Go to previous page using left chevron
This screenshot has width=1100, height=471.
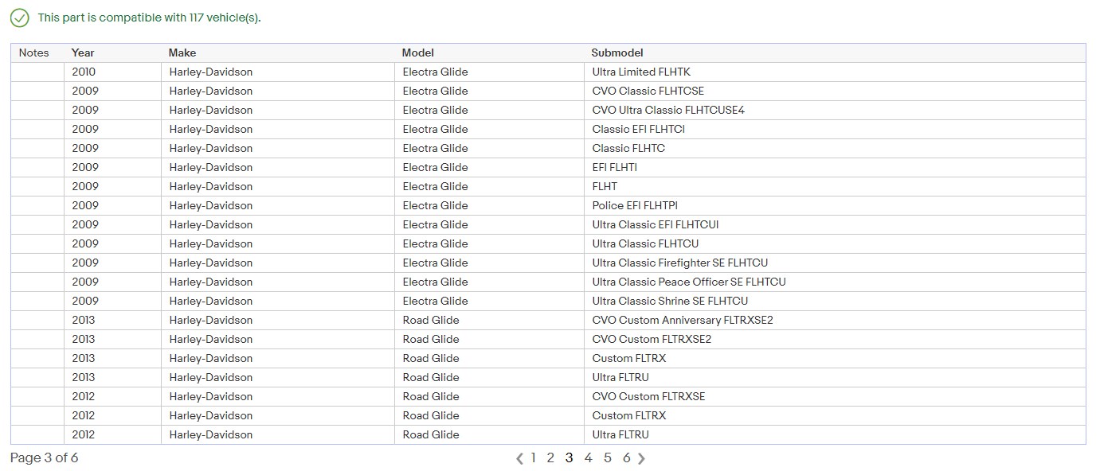click(x=519, y=458)
